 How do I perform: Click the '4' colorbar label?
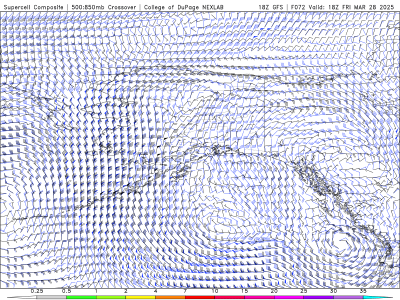tap(155, 291)
